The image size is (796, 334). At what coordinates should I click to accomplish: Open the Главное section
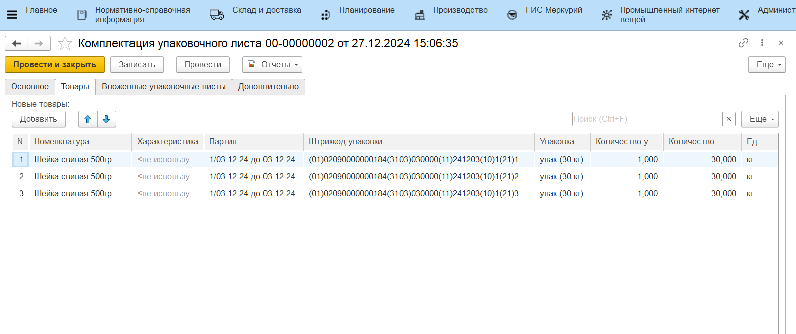pos(41,10)
